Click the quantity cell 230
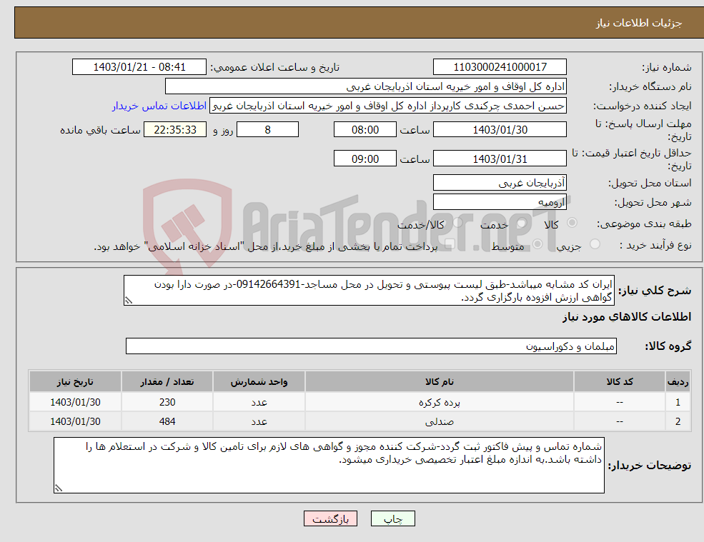The width and height of the screenshot is (704, 542). click(167, 403)
